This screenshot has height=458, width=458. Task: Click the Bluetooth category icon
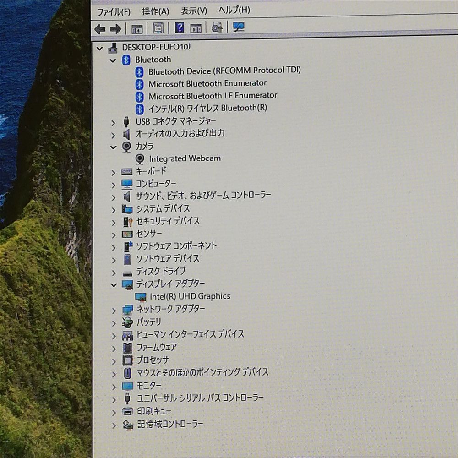pyautogui.click(x=126, y=60)
